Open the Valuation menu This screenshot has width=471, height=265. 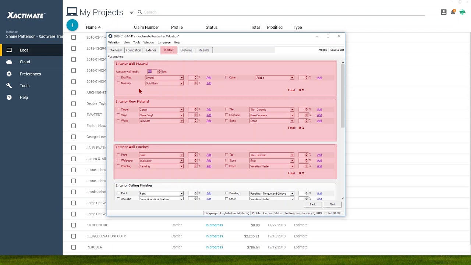point(114,42)
